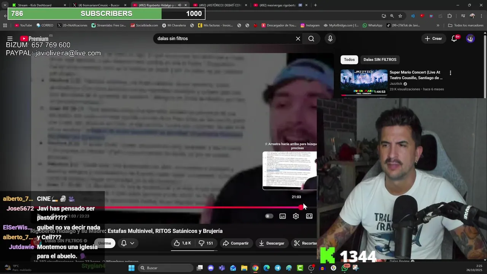Click the Jazztick channel name
This screenshot has width=487, height=274.
(x=396, y=84)
